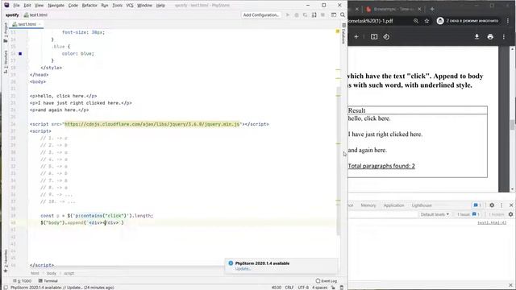Click the jQuery CDN URL in script tag
Viewport: 516px width, 290px height.
[152, 124]
